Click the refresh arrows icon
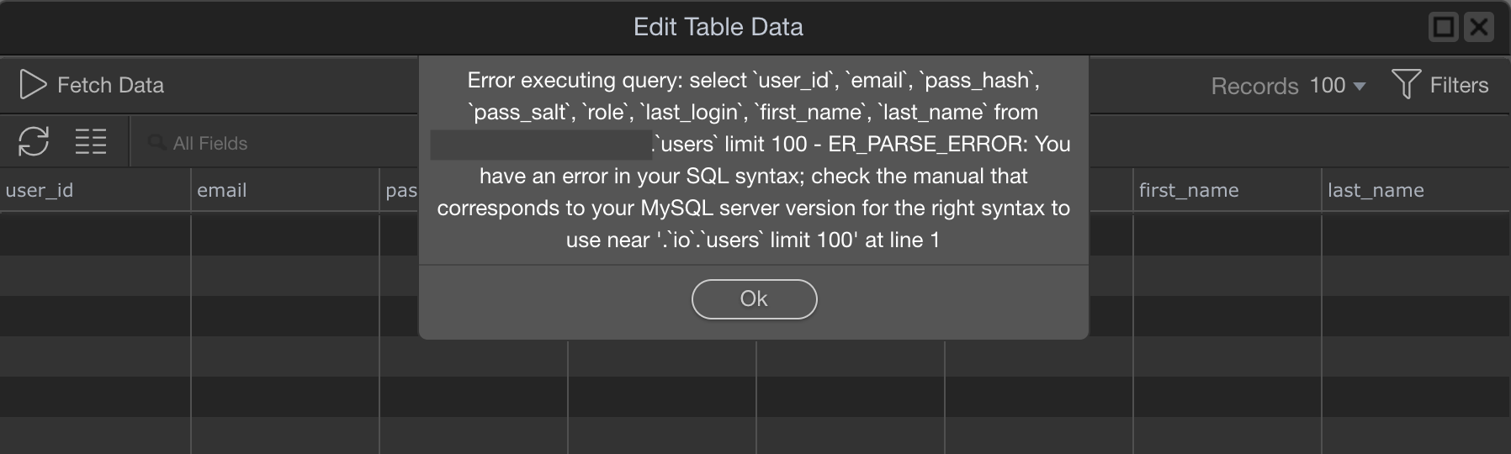The height and width of the screenshot is (454, 1511). pos(34,141)
